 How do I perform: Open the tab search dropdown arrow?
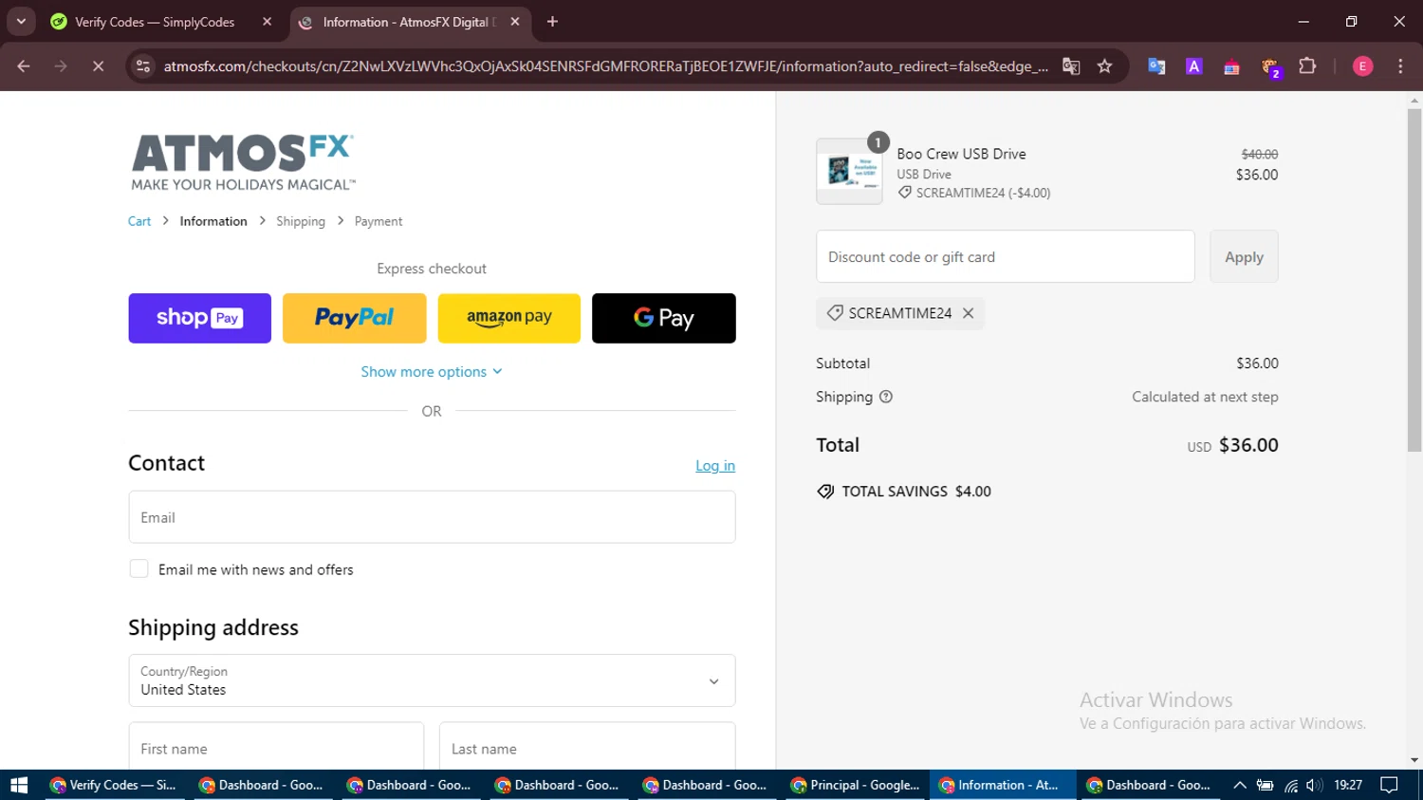pyautogui.click(x=21, y=22)
